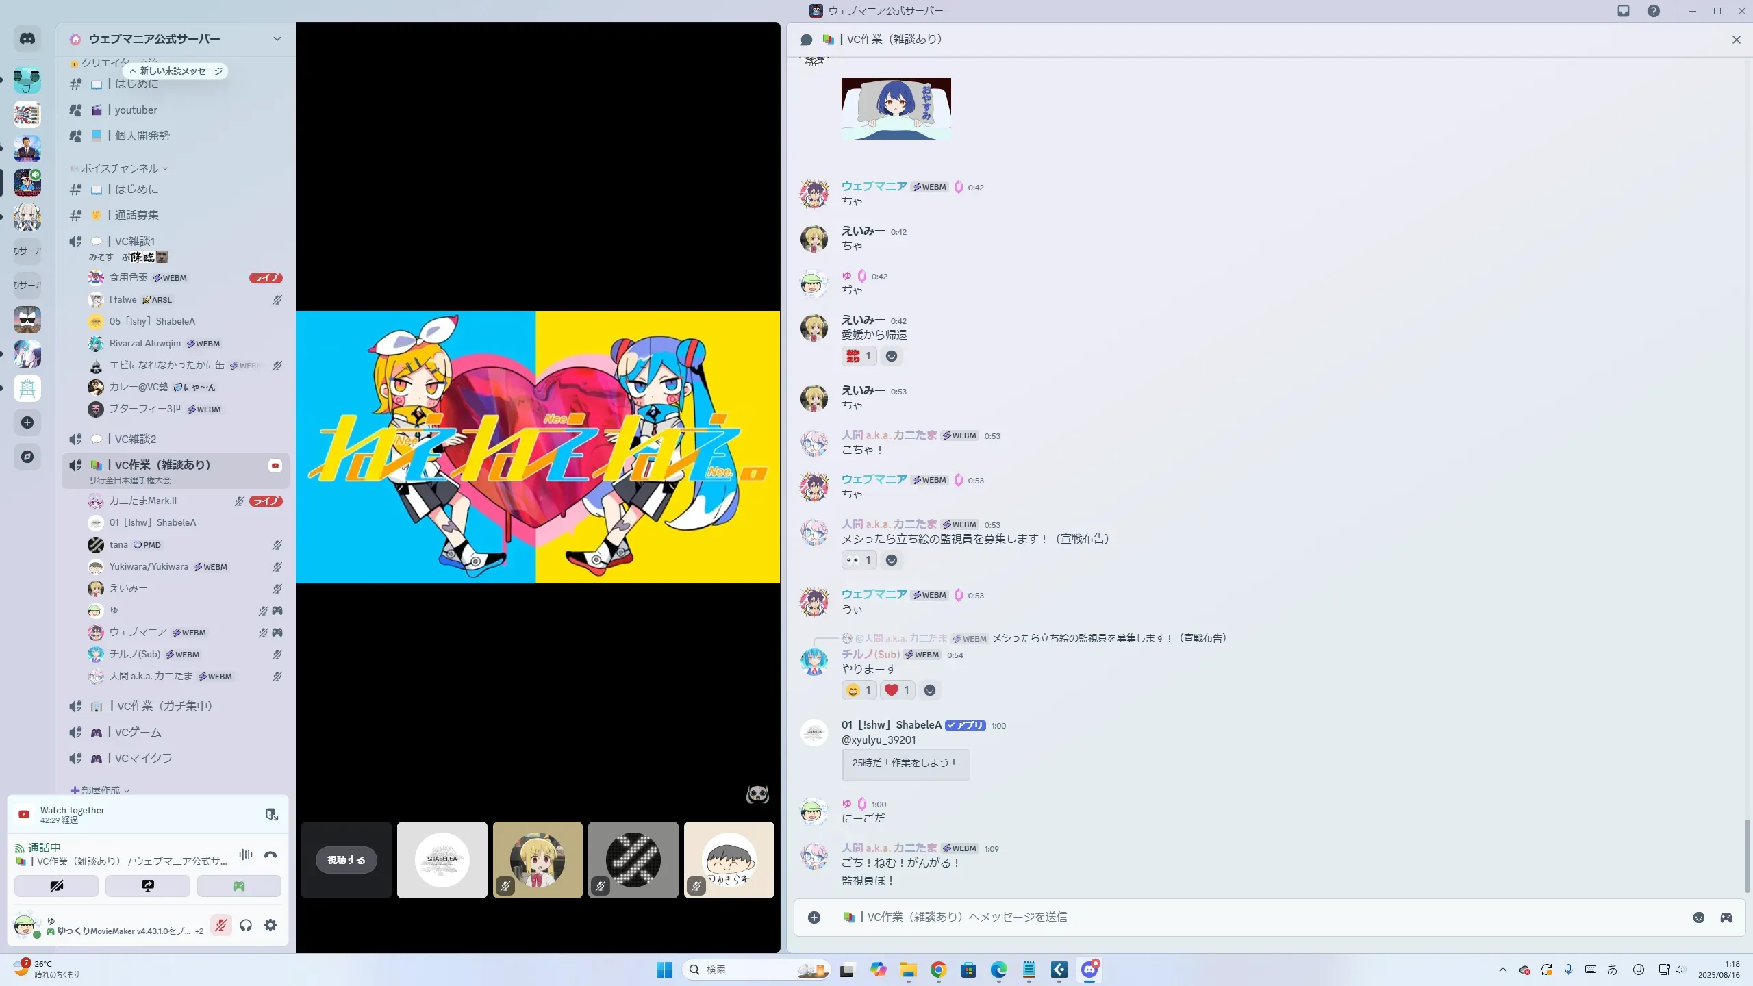Disconnect from the voice call
1753x986 pixels.
click(x=270, y=855)
